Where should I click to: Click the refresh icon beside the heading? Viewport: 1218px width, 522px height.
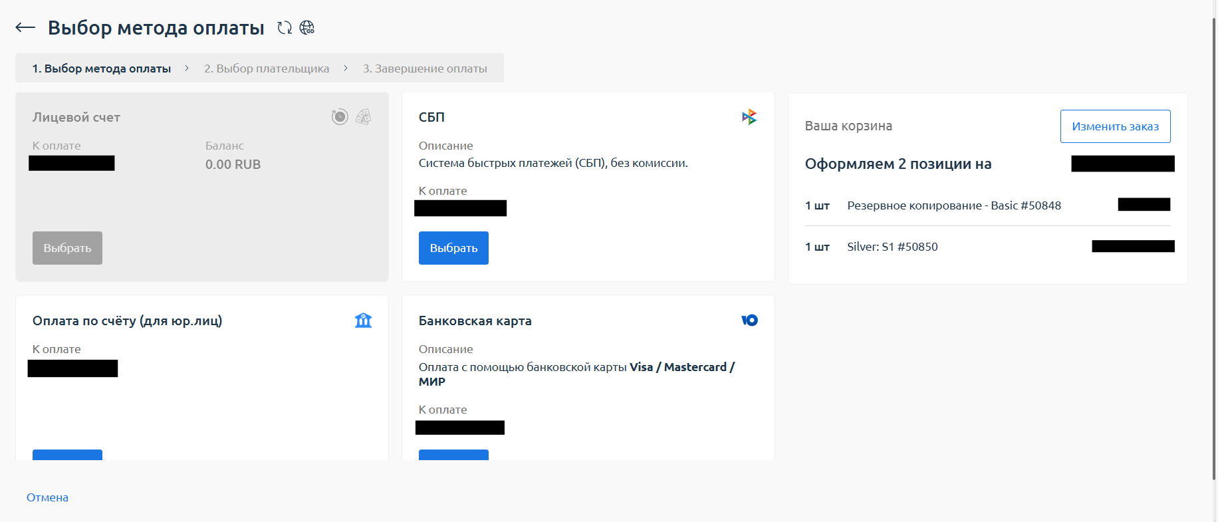coord(285,27)
